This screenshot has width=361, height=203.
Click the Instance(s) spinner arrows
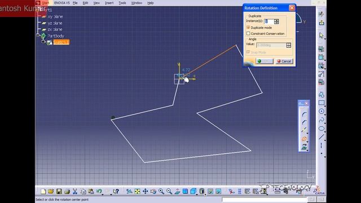pos(276,21)
